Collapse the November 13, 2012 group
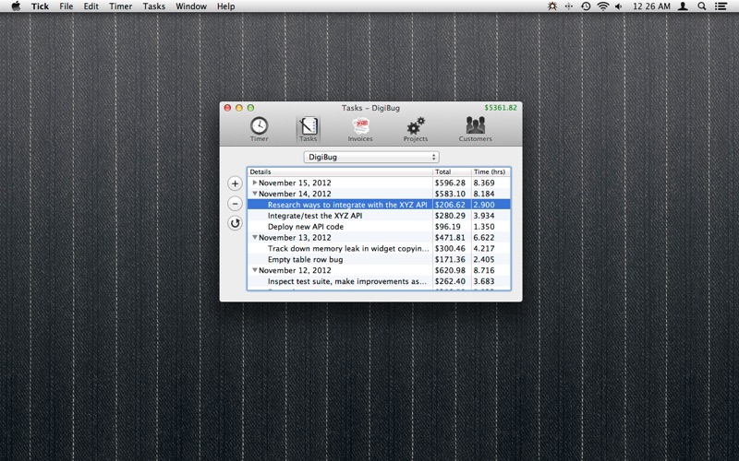This screenshot has width=739, height=461. pos(255,237)
